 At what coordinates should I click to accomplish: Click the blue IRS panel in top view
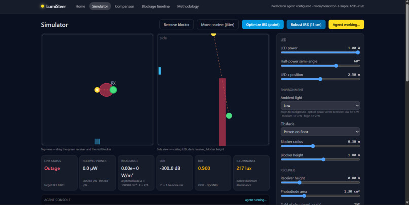click(x=97, y=141)
